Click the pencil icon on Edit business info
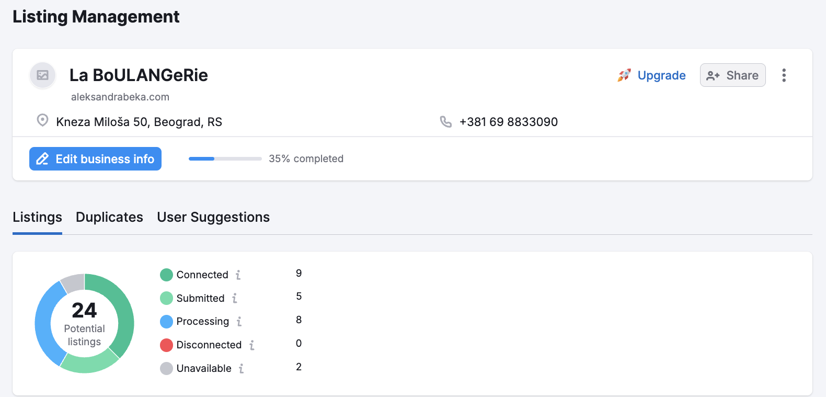Image resolution: width=826 pixels, height=397 pixels. (42, 158)
